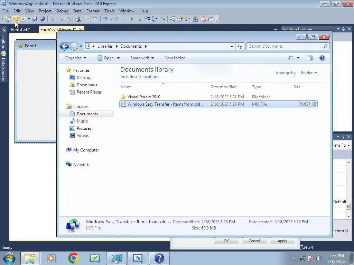Click the Cancel button
This screenshot has width=354, height=265.
tap(254, 241)
